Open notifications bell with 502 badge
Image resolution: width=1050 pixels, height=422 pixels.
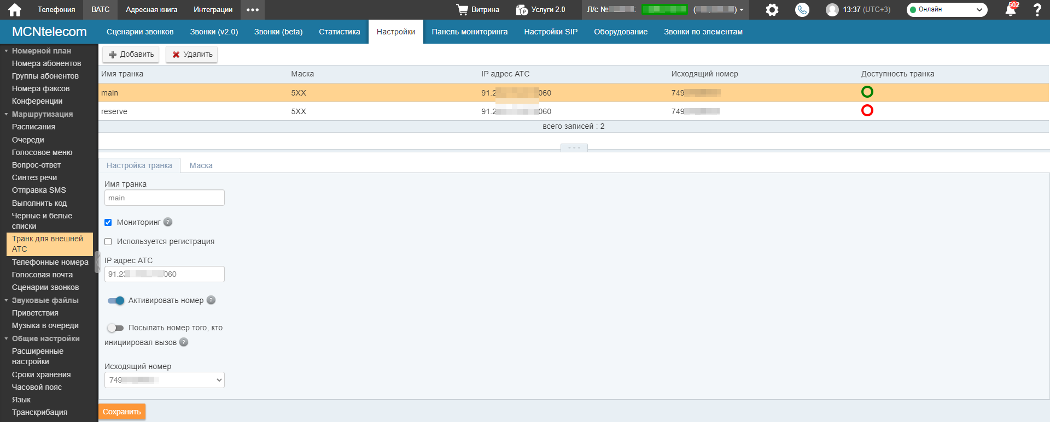click(1011, 10)
